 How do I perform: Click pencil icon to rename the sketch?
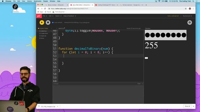click(79, 22)
